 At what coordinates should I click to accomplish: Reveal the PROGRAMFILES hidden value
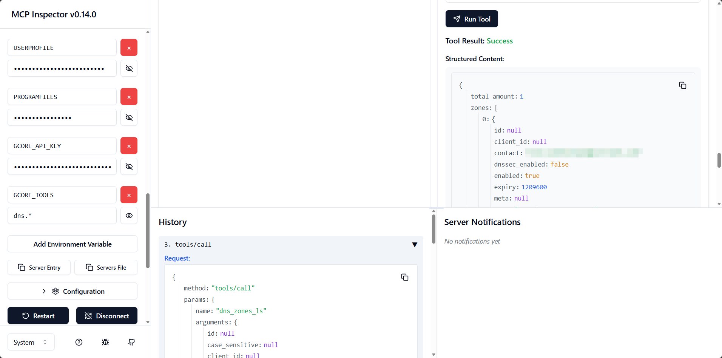(x=129, y=117)
